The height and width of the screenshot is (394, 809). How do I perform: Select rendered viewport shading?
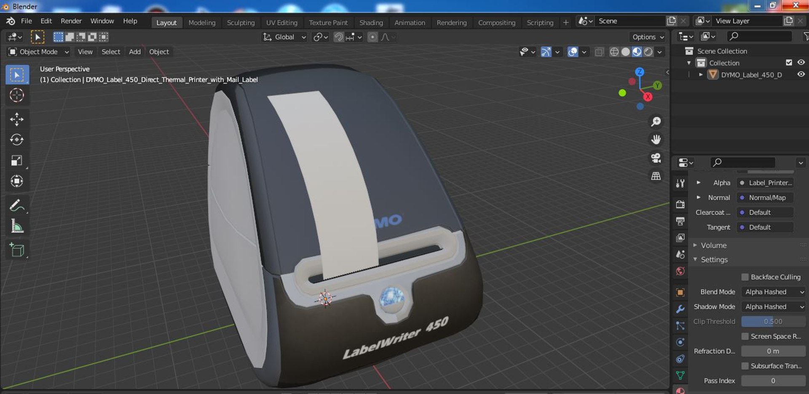pos(648,52)
